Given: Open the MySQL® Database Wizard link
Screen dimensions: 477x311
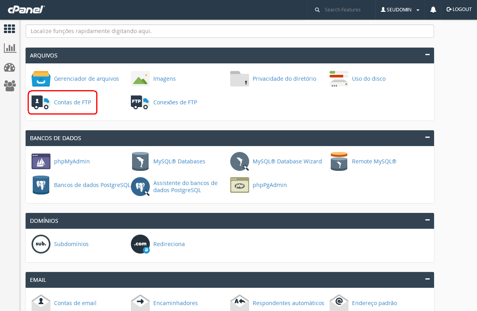Looking at the screenshot, I should [287, 161].
